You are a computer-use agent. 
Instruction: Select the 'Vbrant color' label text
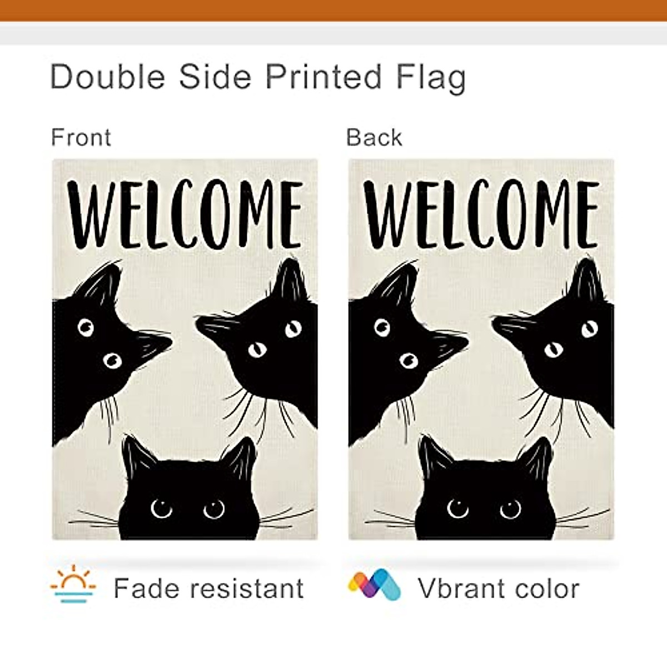498,588
